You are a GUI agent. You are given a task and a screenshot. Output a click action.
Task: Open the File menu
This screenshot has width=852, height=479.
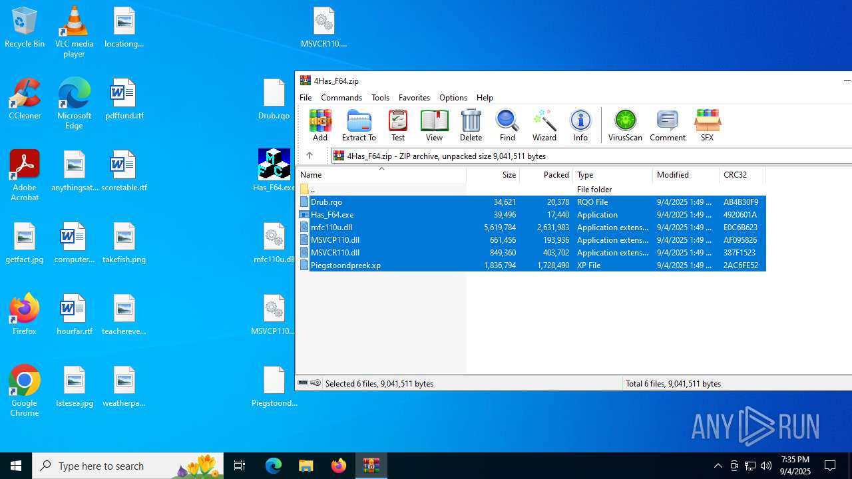(x=306, y=97)
